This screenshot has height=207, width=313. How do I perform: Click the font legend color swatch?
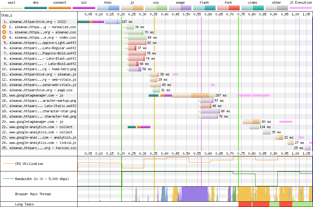pyautogui.click(x=228, y=7)
